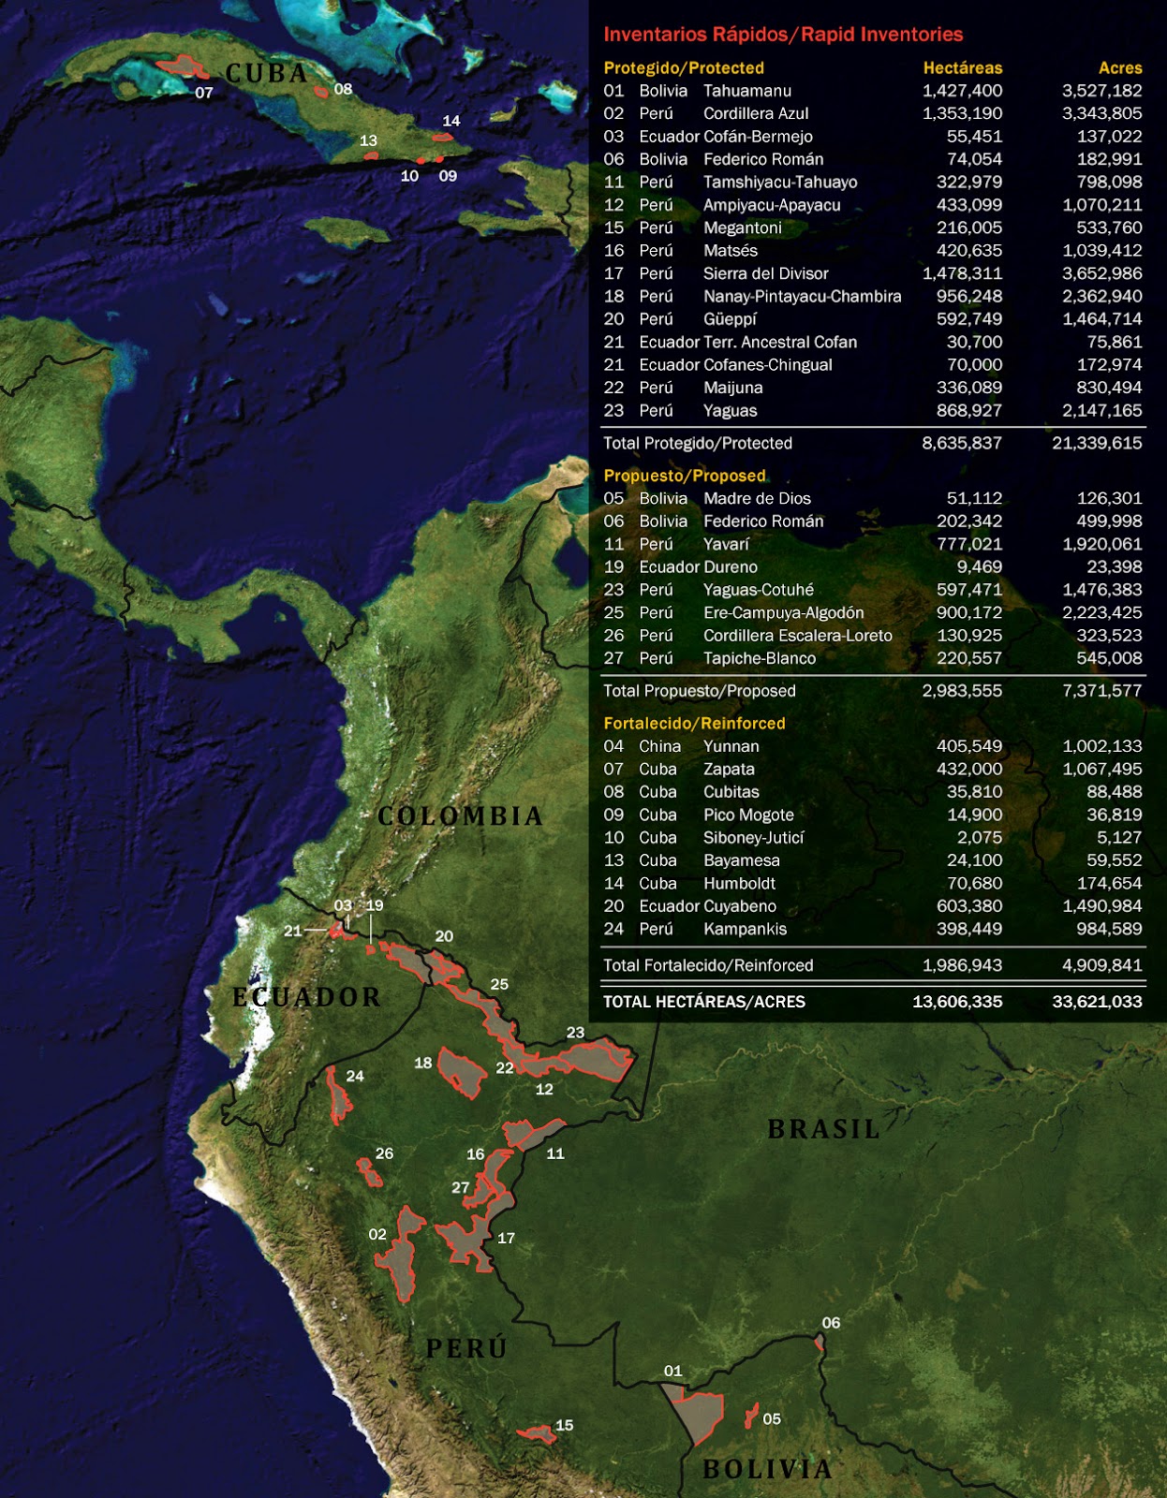Viewport: 1167px width, 1498px height.
Task: Click the ECUADOR country label
Action: [307, 997]
